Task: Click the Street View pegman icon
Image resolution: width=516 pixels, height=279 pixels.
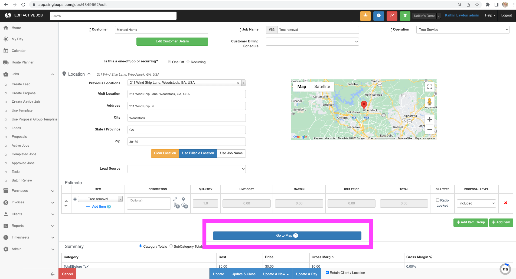Action: pos(429,102)
